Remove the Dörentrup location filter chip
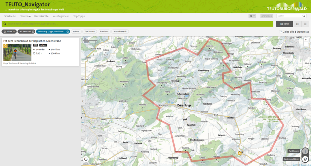Viewport: 311px width, 166px height. click(x=68, y=32)
